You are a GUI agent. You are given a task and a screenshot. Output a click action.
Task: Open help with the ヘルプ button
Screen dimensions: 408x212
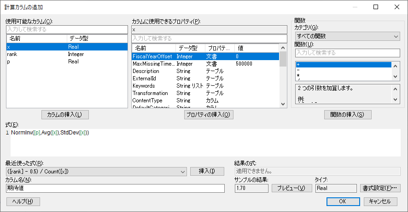tap(23, 201)
